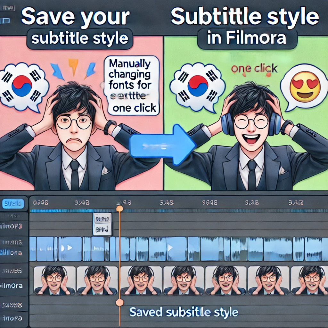This screenshot has height=328, width=328.
Task: Click the Filmora track label beside the video thumbnails
Action: point(11,285)
